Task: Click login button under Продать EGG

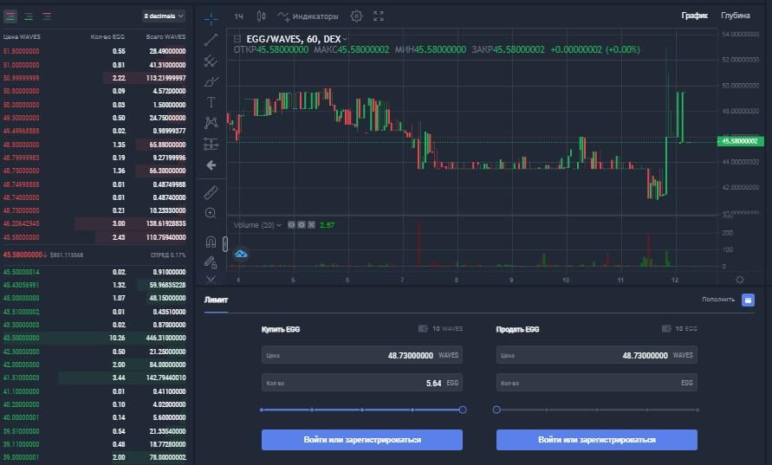Action: 597,439
